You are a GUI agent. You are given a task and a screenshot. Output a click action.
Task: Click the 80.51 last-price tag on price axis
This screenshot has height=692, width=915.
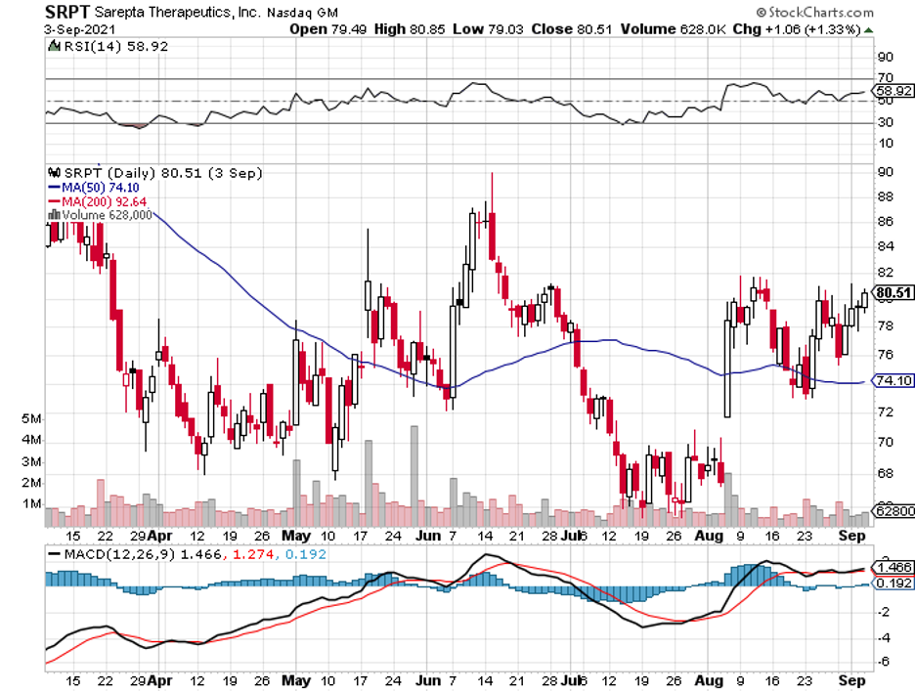(893, 293)
